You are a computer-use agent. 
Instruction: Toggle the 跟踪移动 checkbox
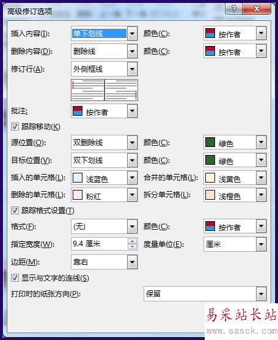[15, 126]
